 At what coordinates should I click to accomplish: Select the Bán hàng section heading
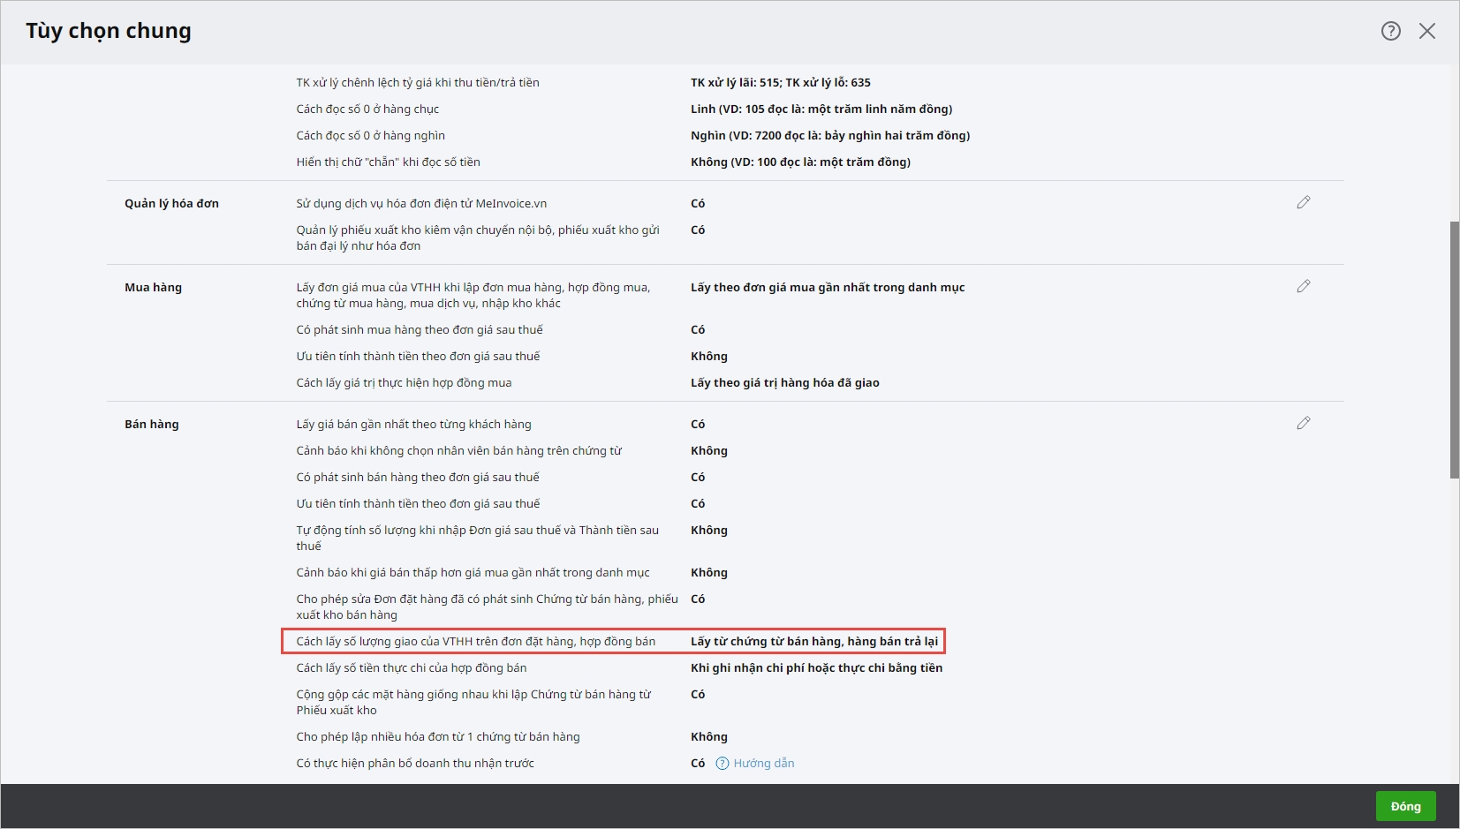[x=151, y=424]
